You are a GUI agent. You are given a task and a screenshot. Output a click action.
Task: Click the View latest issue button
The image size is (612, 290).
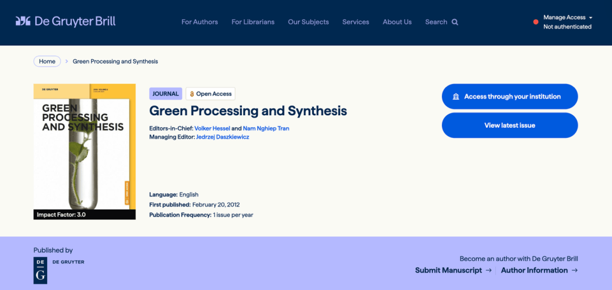click(510, 125)
